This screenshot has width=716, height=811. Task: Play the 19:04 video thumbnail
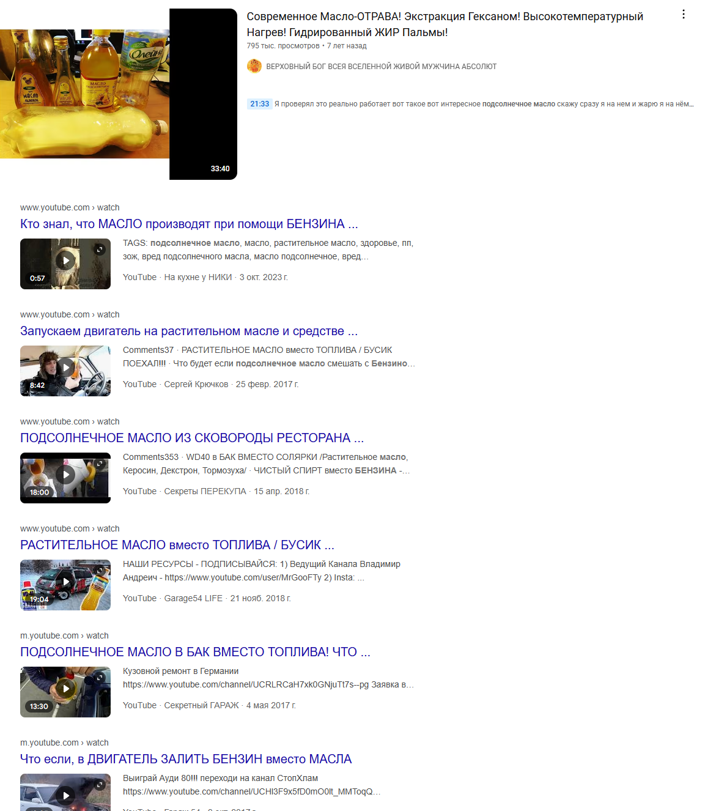click(65, 585)
